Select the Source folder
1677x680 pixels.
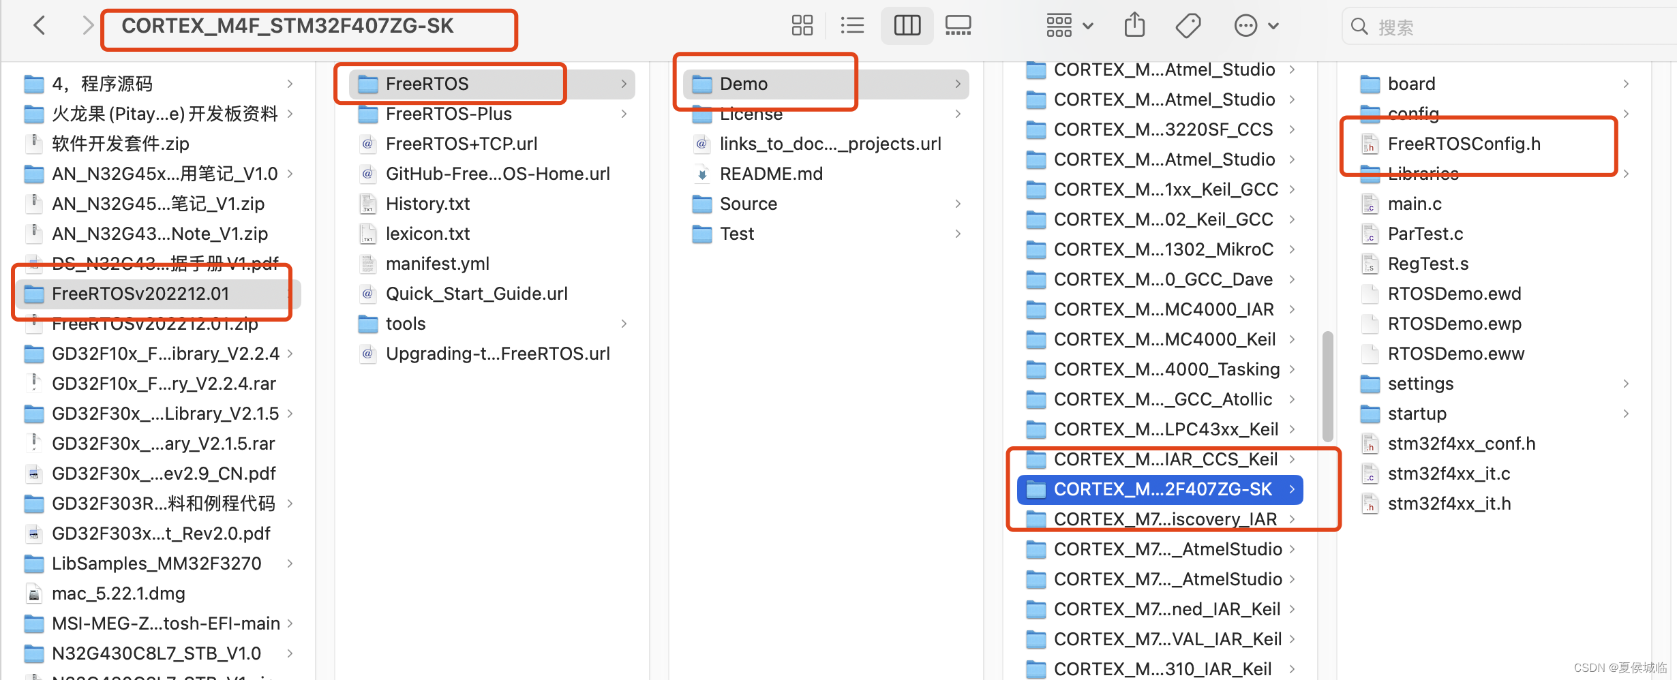coord(826,204)
